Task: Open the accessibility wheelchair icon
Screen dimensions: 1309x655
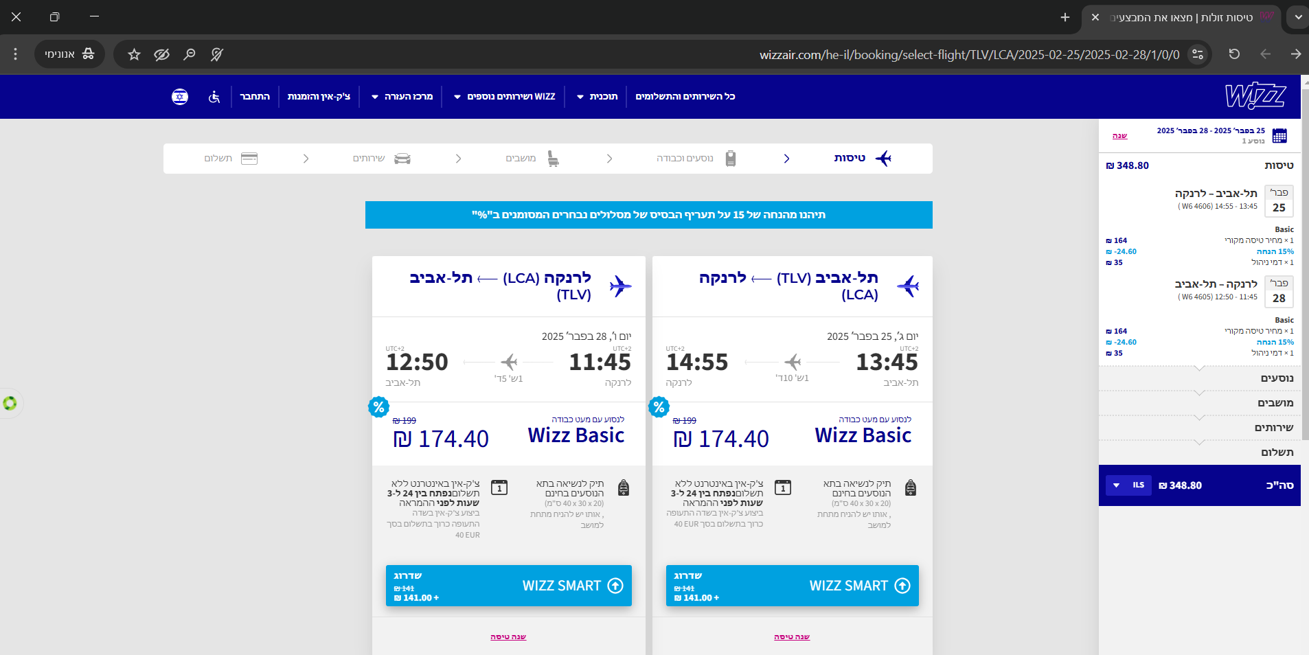Action: (214, 97)
